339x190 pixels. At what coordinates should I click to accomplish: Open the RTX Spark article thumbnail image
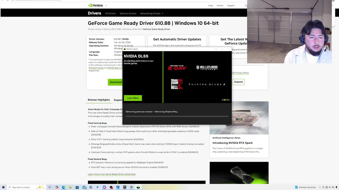[239, 118]
